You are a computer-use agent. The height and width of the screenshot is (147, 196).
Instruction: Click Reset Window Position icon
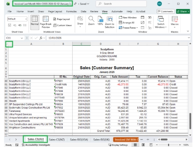150,28
